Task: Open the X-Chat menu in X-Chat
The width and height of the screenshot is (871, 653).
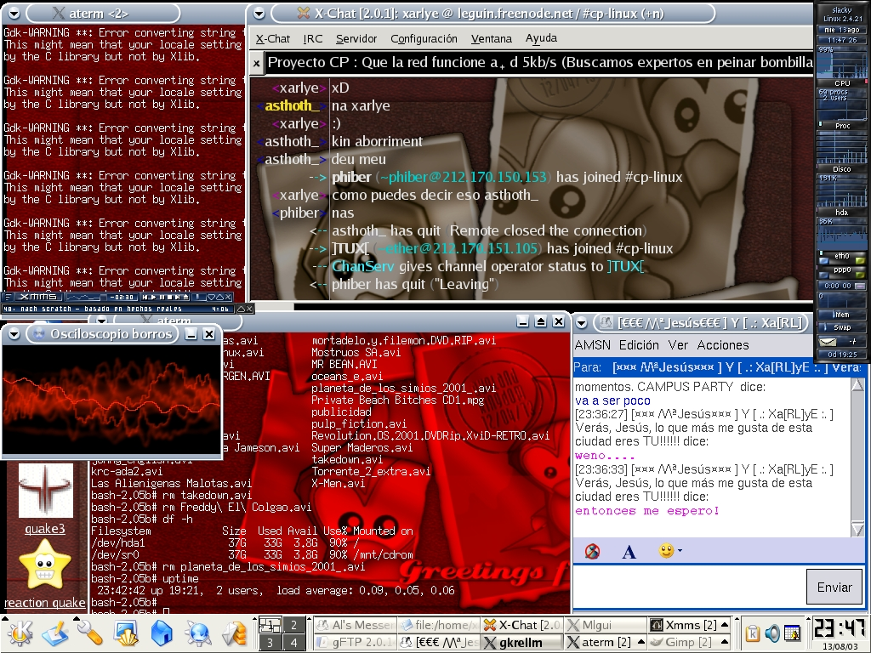Action: pos(273,38)
